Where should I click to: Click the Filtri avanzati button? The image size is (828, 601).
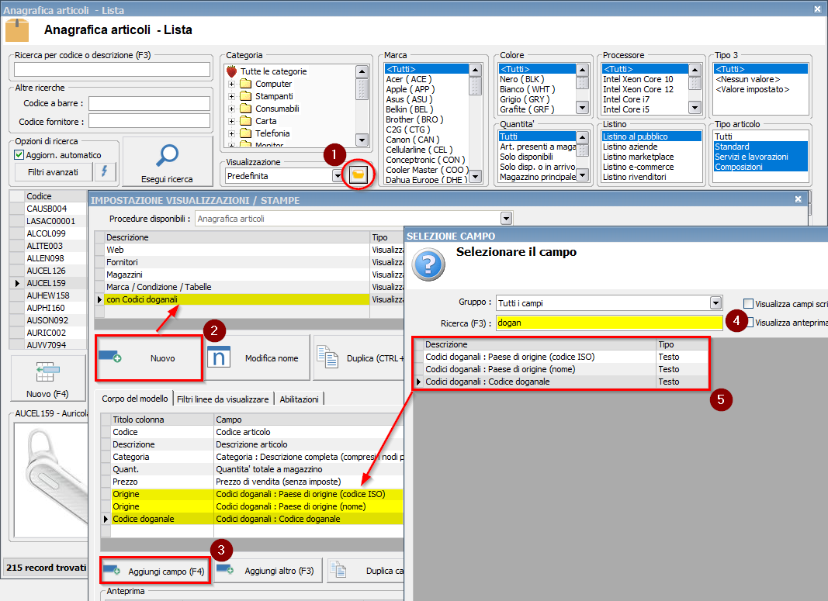(x=54, y=171)
